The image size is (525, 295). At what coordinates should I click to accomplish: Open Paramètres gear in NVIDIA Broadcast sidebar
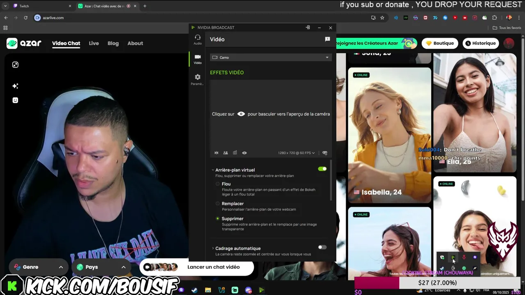point(197,79)
